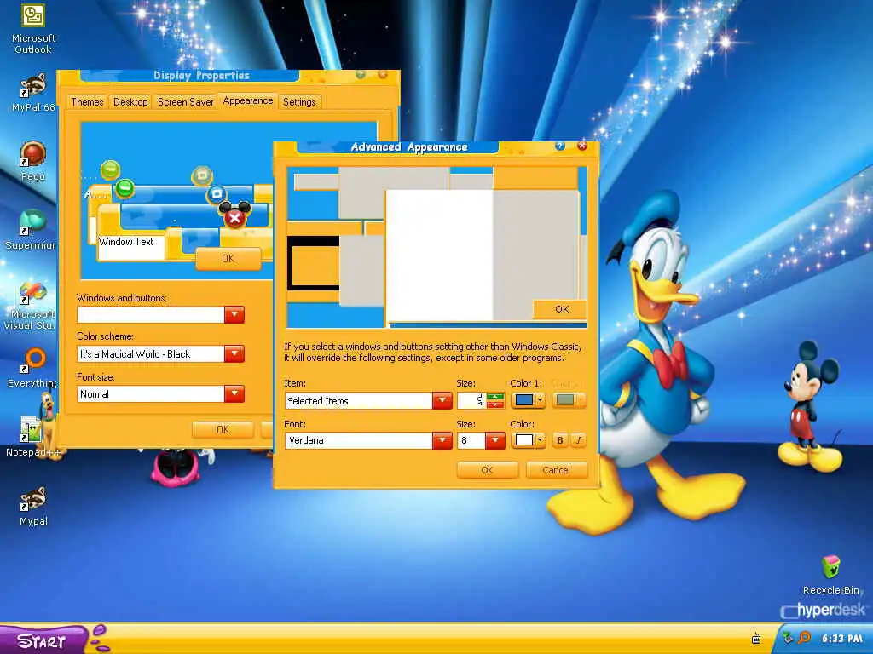Toggle italic font style button
The height and width of the screenshot is (654, 873).
[x=579, y=440]
